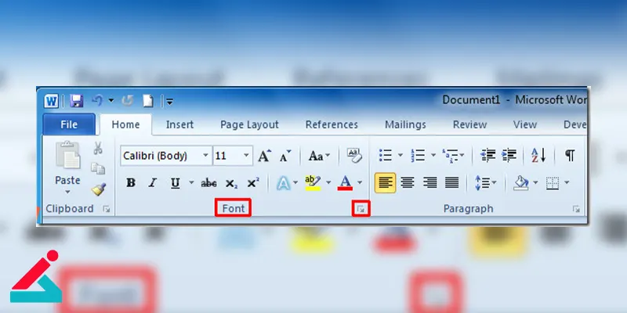Toggle Strikethrough formatting
Viewport: 627px width, 313px height.
click(208, 183)
